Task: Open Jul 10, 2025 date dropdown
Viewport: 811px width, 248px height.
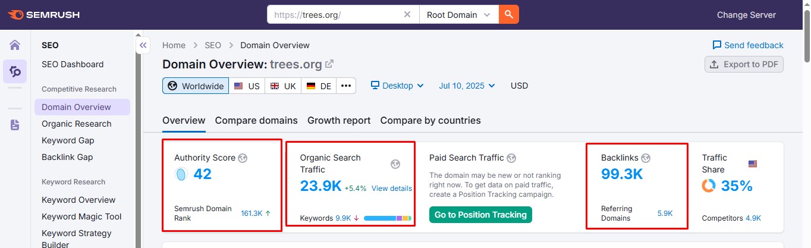Action: click(467, 86)
